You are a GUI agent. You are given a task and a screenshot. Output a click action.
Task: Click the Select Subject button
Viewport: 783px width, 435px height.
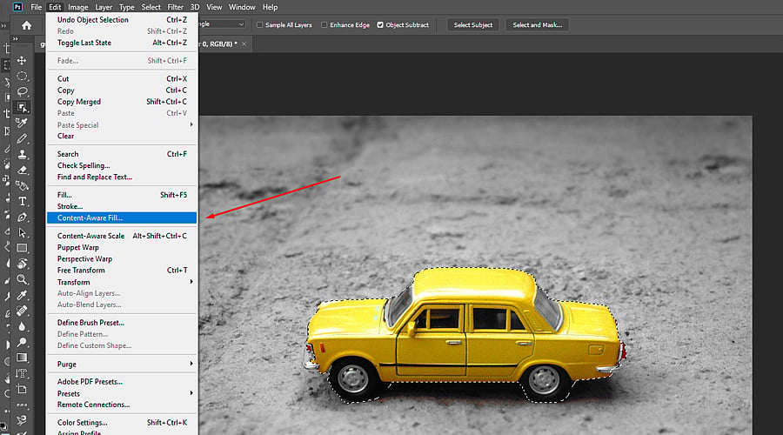[x=473, y=24]
